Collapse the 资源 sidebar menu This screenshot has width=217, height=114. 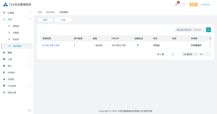[17, 19]
